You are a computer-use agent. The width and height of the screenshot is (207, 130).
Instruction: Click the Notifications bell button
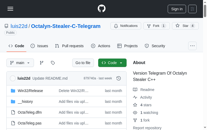pyautogui.click(x=126, y=26)
